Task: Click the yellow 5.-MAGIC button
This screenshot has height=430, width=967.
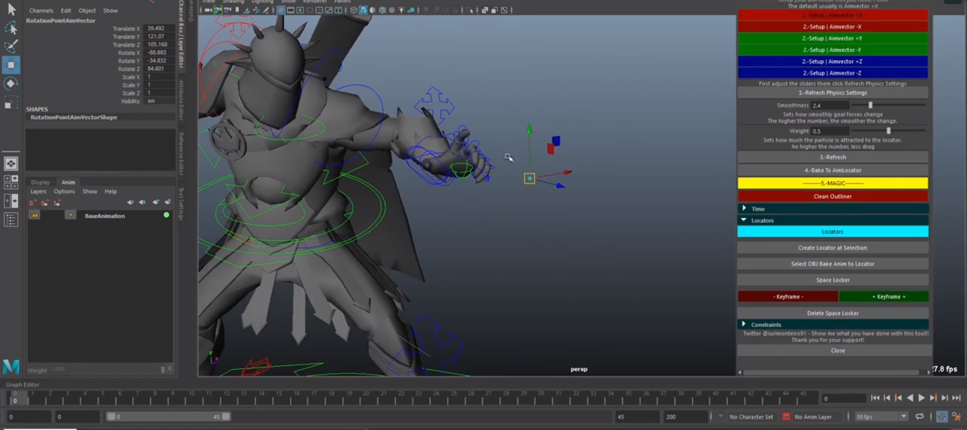Action: (832, 183)
